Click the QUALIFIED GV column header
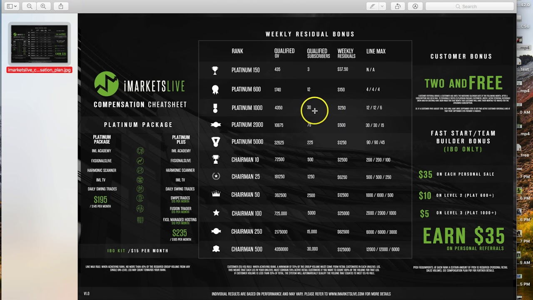The height and width of the screenshot is (300, 533). pyautogui.click(x=284, y=53)
